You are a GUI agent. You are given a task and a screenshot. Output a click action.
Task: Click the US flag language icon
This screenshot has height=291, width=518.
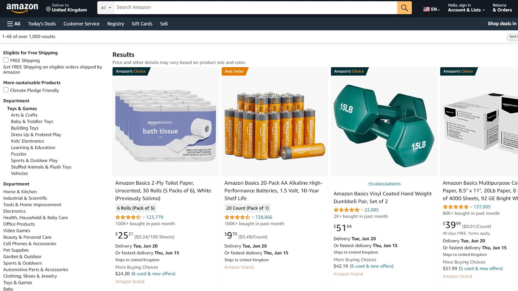(x=426, y=9)
